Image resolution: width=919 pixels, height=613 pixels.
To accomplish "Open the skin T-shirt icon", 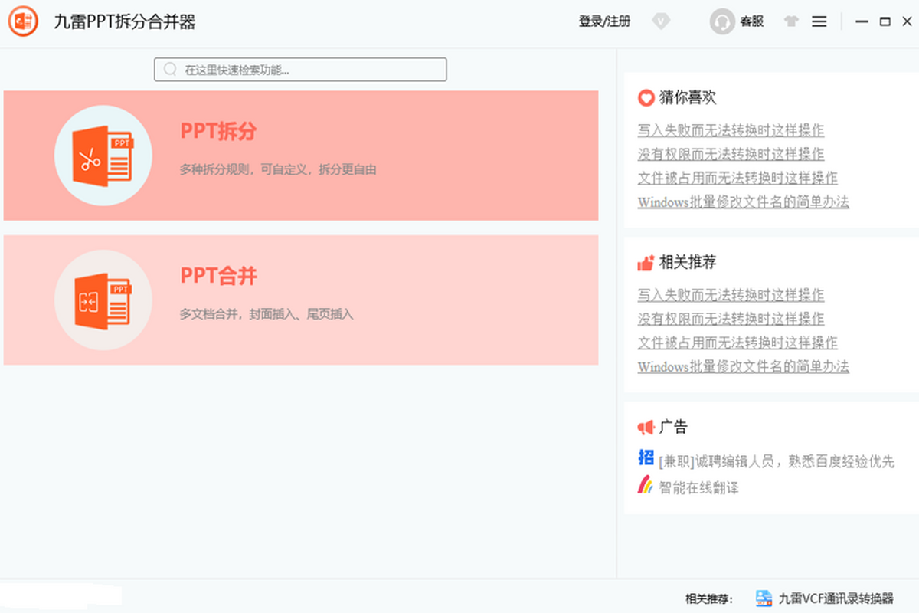I will 791,22.
